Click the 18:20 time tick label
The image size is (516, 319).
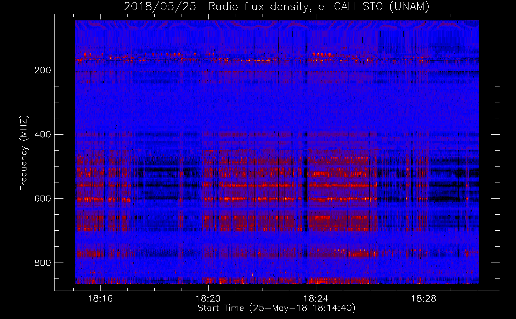pos(208,299)
